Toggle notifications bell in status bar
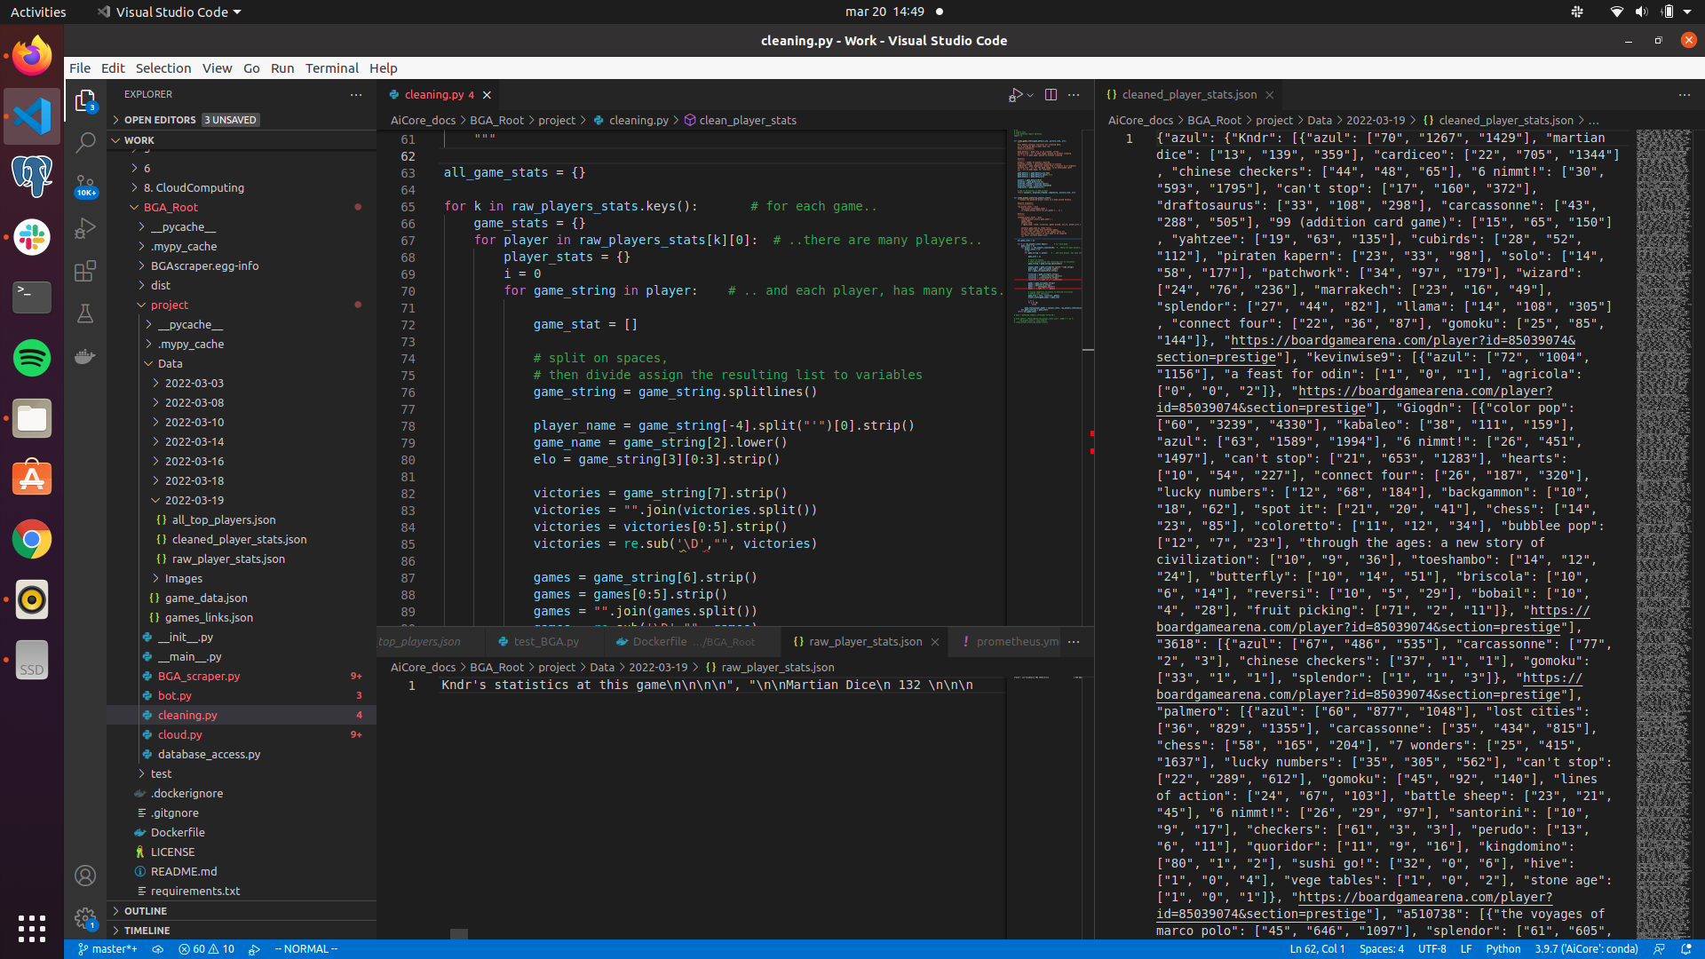 1685,948
